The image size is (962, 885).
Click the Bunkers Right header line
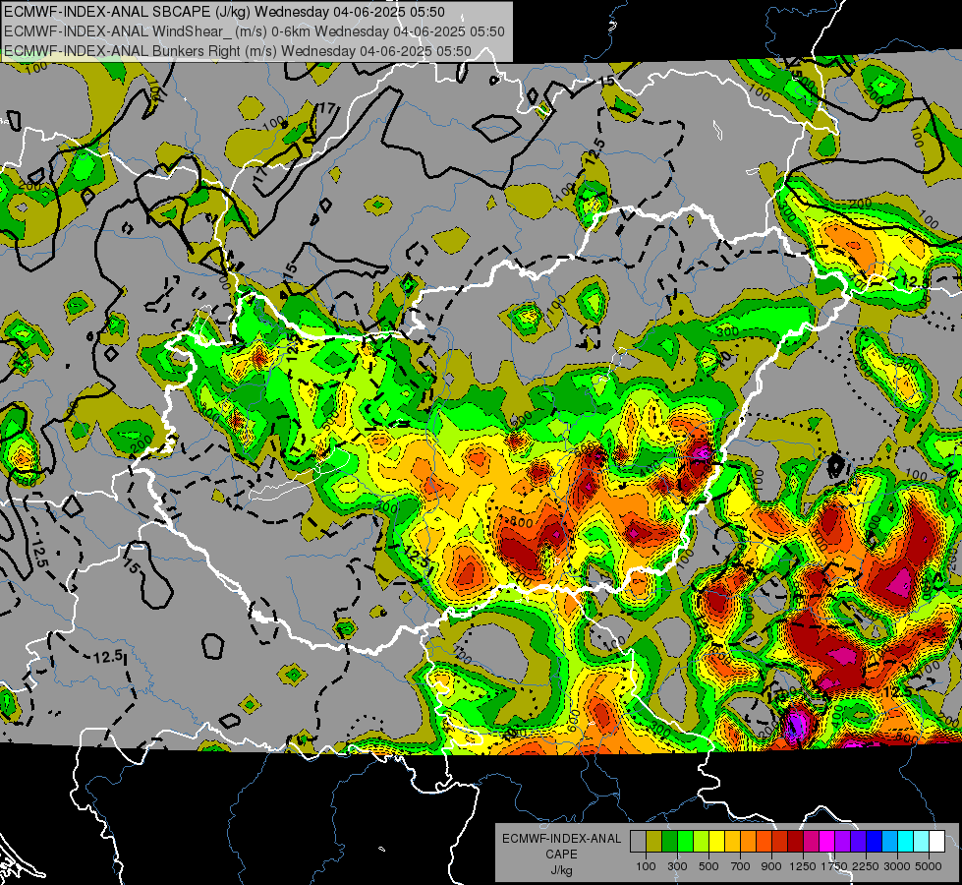[238, 51]
